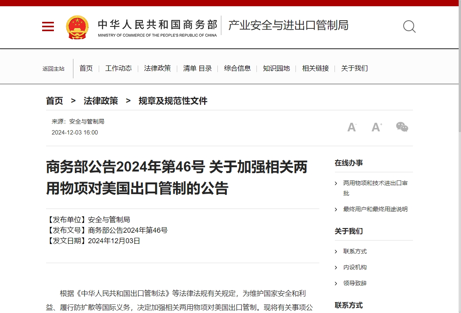
Task: Click the national emblem logo
Action: pos(77,27)
